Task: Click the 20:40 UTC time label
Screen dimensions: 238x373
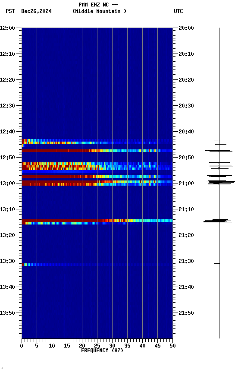Action: [x=186, y=132]
